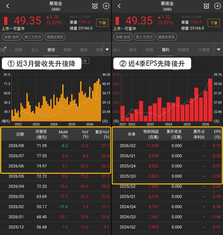Click the 稅前純益 column header

point(151,134)
